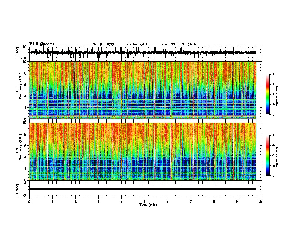Viewport: 293px width, 226px height.
Task: Click the "8" kHz tick on ch.1 frequency axis
Action: (x=26, y=73)
